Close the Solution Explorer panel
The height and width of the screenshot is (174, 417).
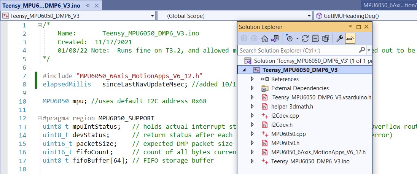point(366,27)
